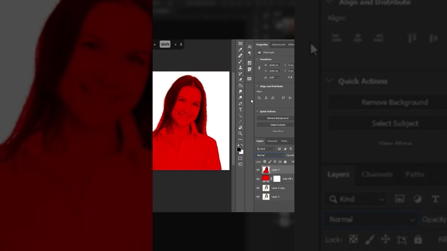Collapse the Transform section
447x251 pixels.
[257, 59]
